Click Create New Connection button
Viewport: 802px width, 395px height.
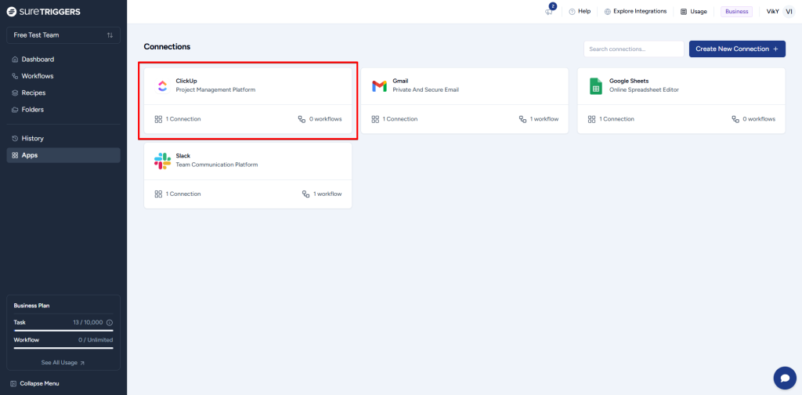(x=736, y=49)
